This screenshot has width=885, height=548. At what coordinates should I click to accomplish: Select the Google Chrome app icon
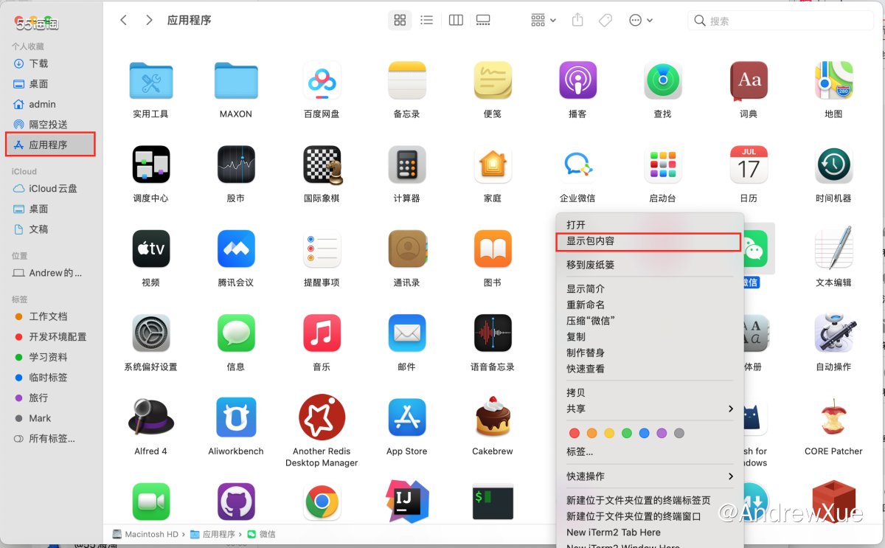tap(322, 502)
